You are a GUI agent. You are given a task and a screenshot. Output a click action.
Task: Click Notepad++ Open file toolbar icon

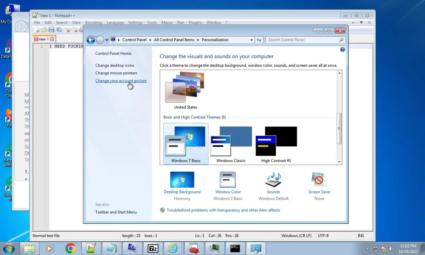(44, 30)
